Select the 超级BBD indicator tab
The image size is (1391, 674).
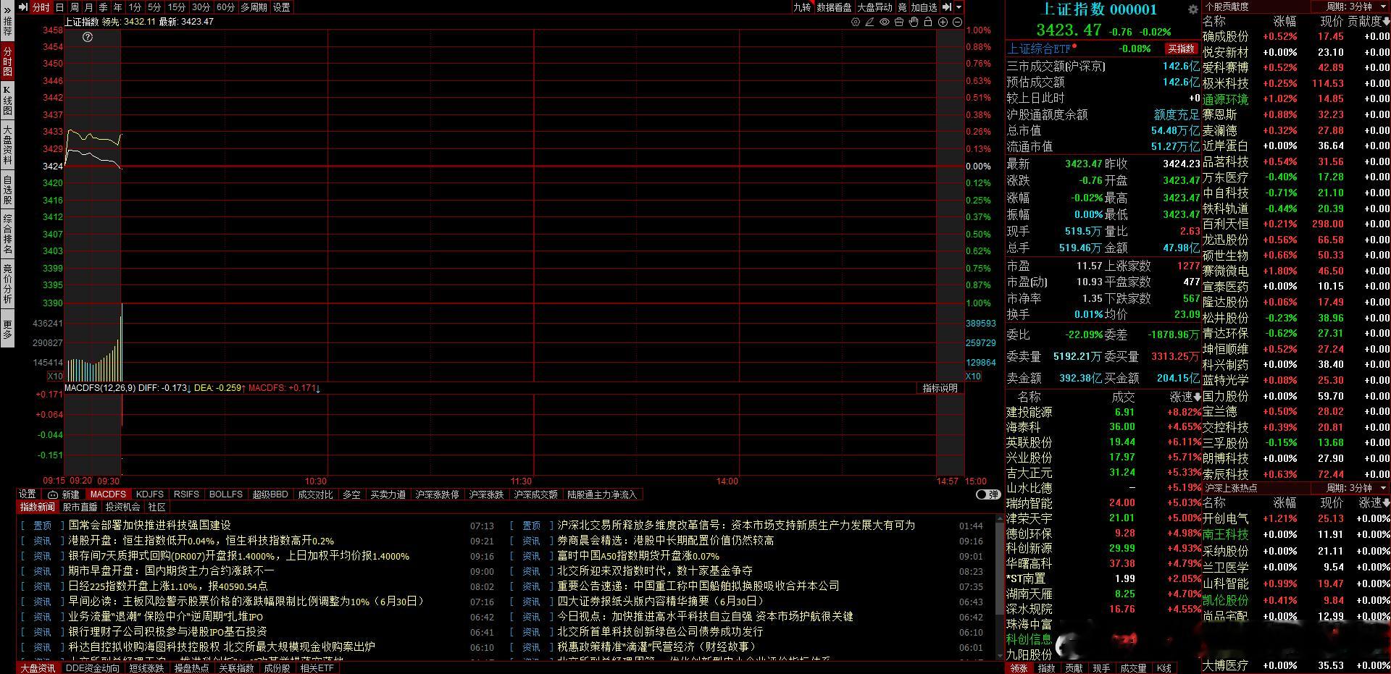pos(270,494)
